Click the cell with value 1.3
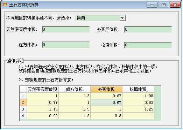 pos(75,96)
